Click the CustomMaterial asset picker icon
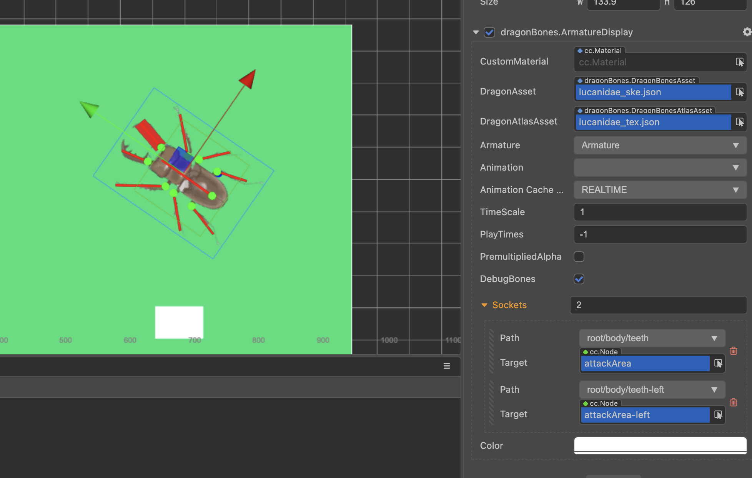This screenshot has height=478, width=752. [x=739, y=62]
